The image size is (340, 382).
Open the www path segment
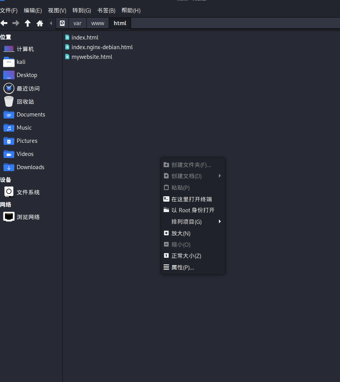(x=97, y=23)
